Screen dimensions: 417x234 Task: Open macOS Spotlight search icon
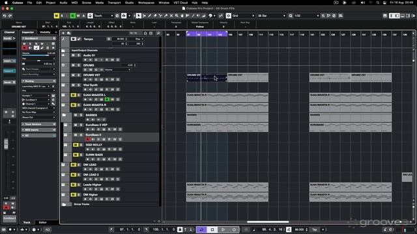click(x=378, y=3)
